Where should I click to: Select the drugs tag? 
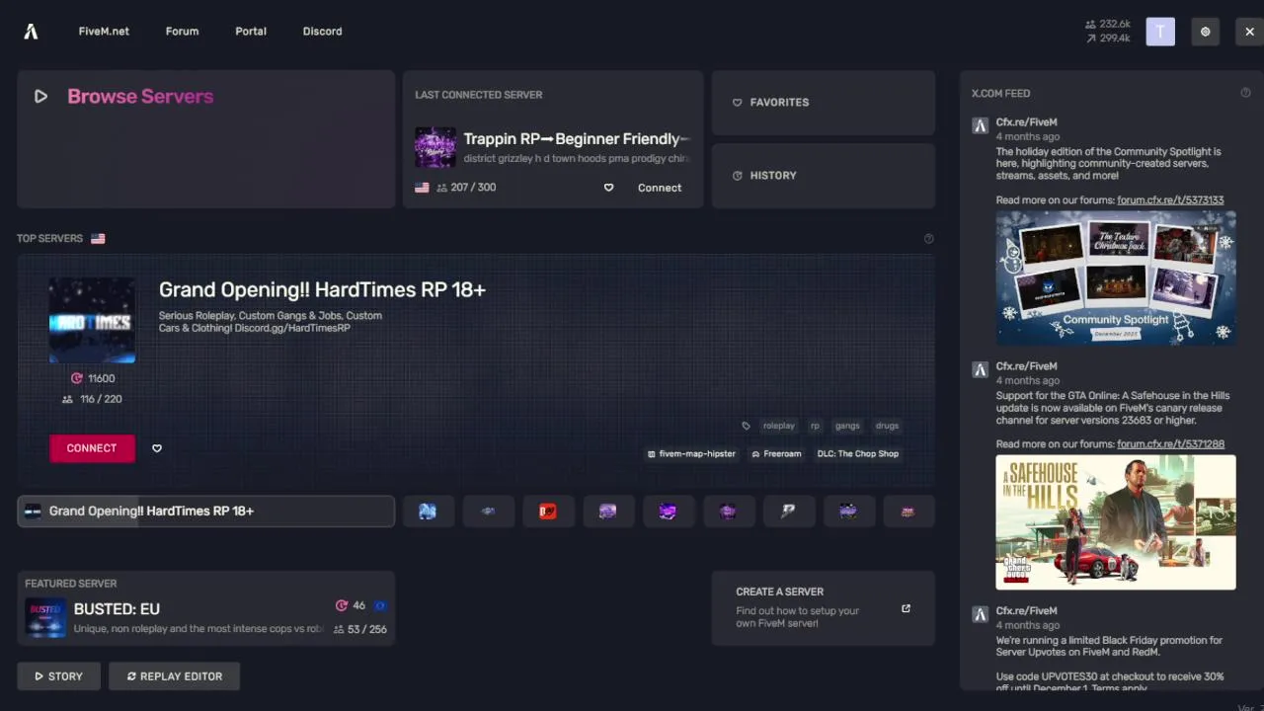point(887,426)
